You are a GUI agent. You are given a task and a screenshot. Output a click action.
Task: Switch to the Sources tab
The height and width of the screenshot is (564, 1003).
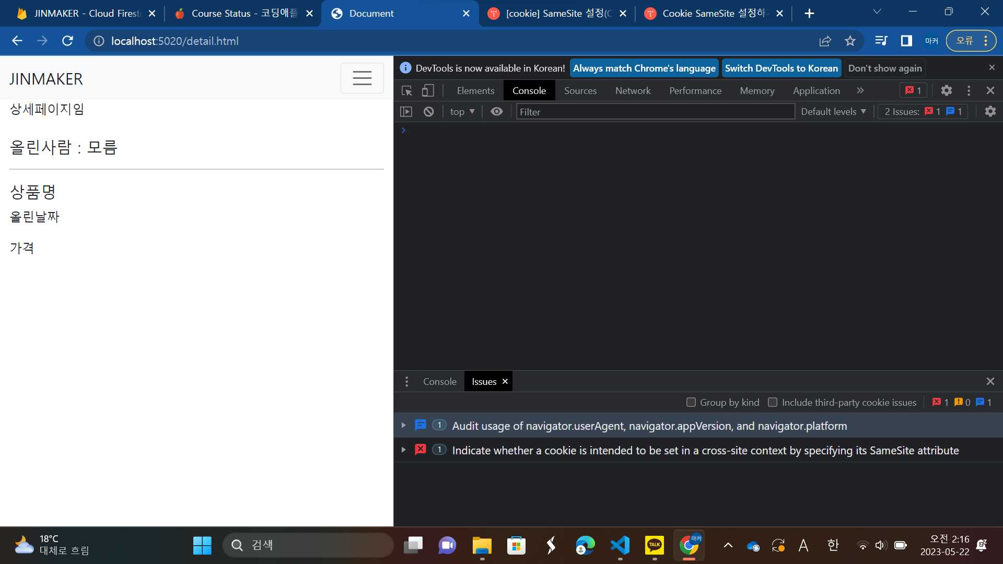pos(580,91)
